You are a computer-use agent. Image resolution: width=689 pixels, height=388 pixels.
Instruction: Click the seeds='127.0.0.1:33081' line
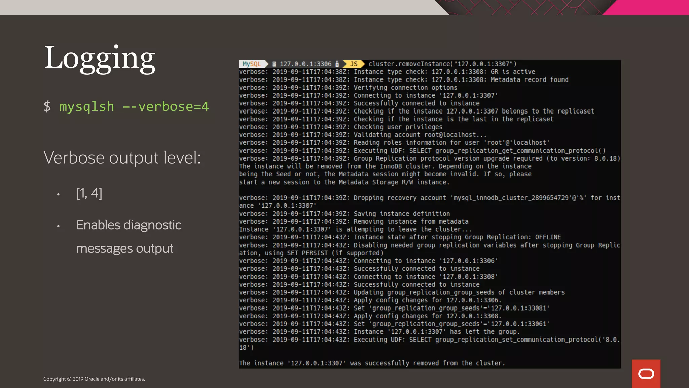(x=394, y=308)
